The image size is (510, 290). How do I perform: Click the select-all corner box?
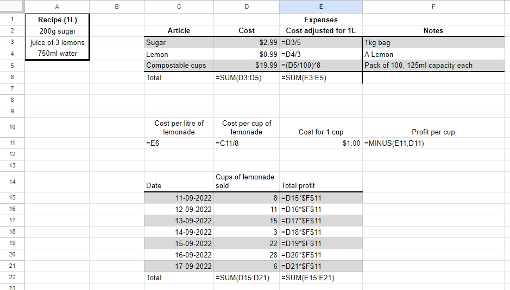12,7
